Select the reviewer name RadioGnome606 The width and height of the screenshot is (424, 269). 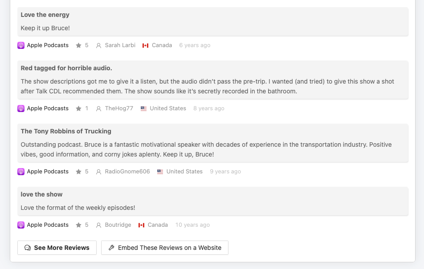pyautogui.click(x=127, y=172)
